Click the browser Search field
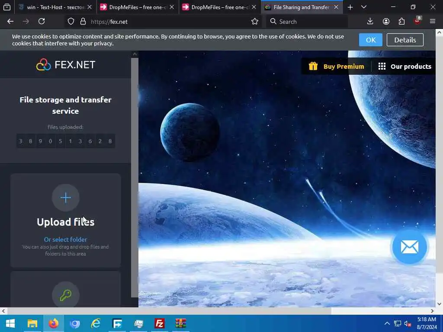The image size is (443, 332). coord(307,22)
